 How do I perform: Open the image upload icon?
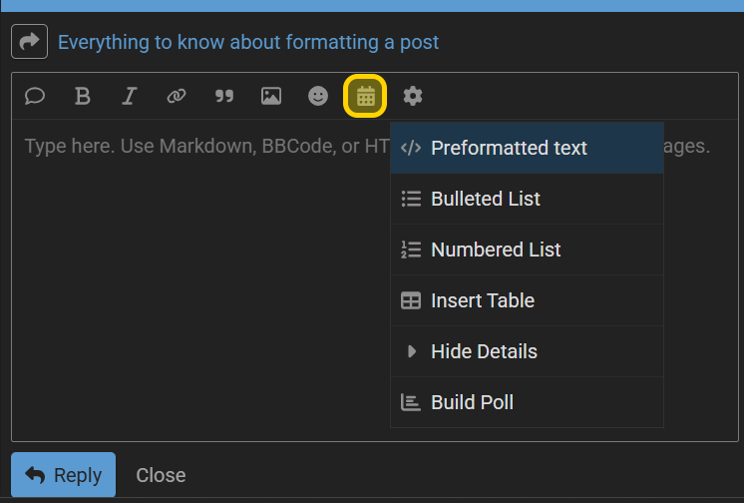tap(271, 96)
